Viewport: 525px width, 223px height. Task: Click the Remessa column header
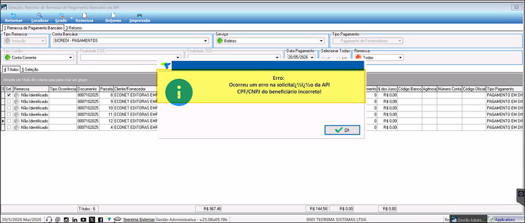click(31, 89)
